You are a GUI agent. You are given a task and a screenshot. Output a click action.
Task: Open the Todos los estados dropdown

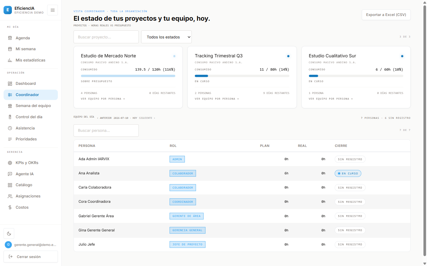(166, 37)
